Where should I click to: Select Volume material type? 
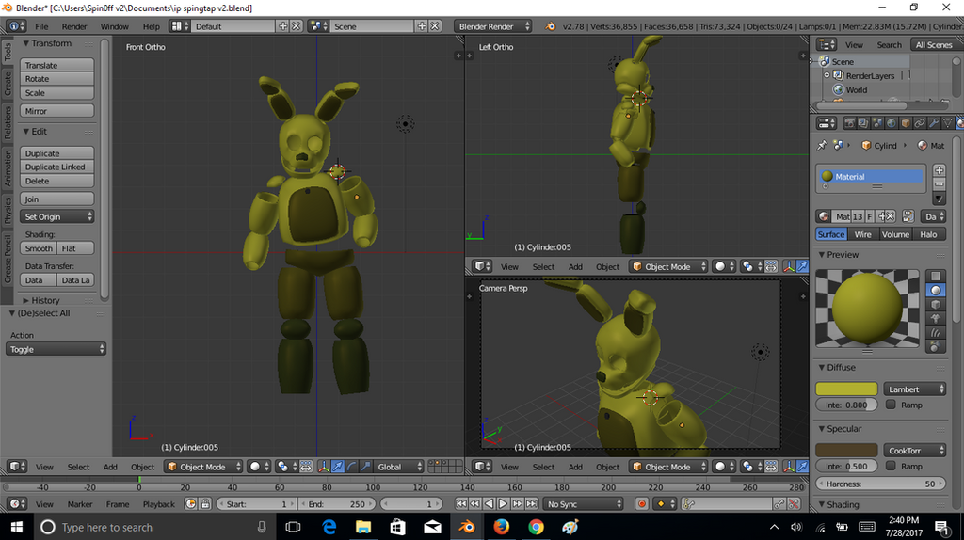tap(895, 234)
